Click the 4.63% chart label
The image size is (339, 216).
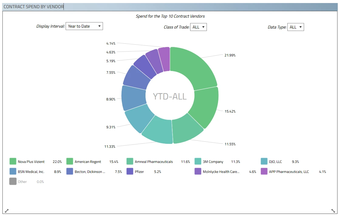coord(111,52)
